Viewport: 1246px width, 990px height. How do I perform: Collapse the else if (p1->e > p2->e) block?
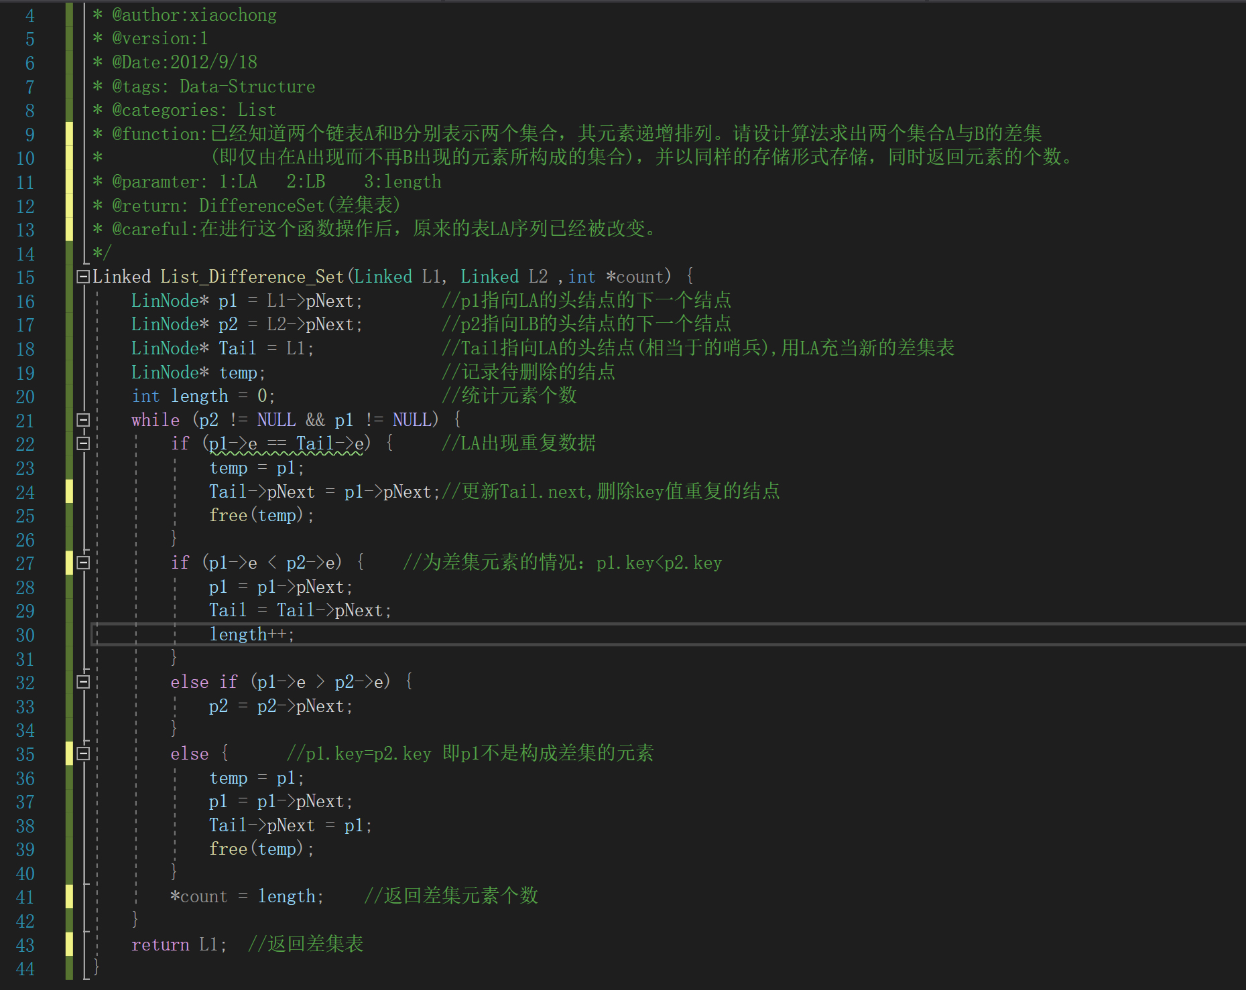(x=83, y=682)
